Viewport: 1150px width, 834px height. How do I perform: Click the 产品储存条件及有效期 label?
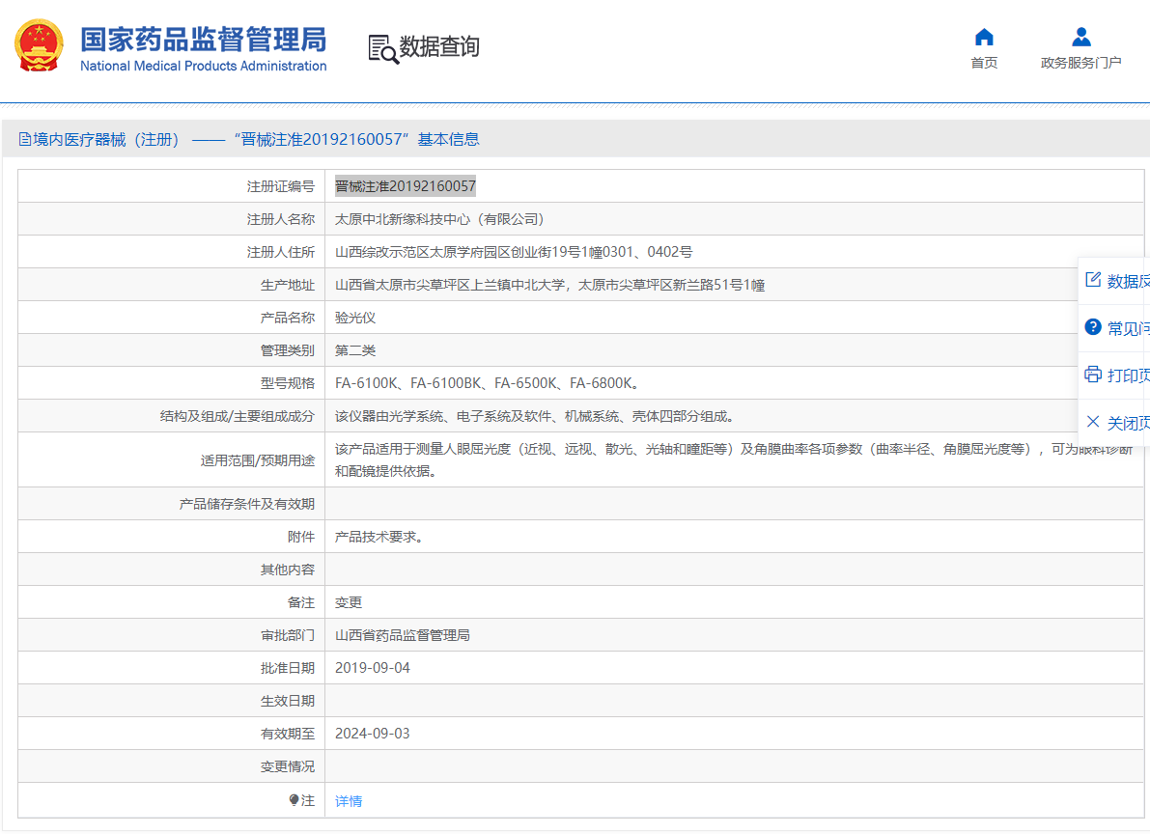coord(246,504)
